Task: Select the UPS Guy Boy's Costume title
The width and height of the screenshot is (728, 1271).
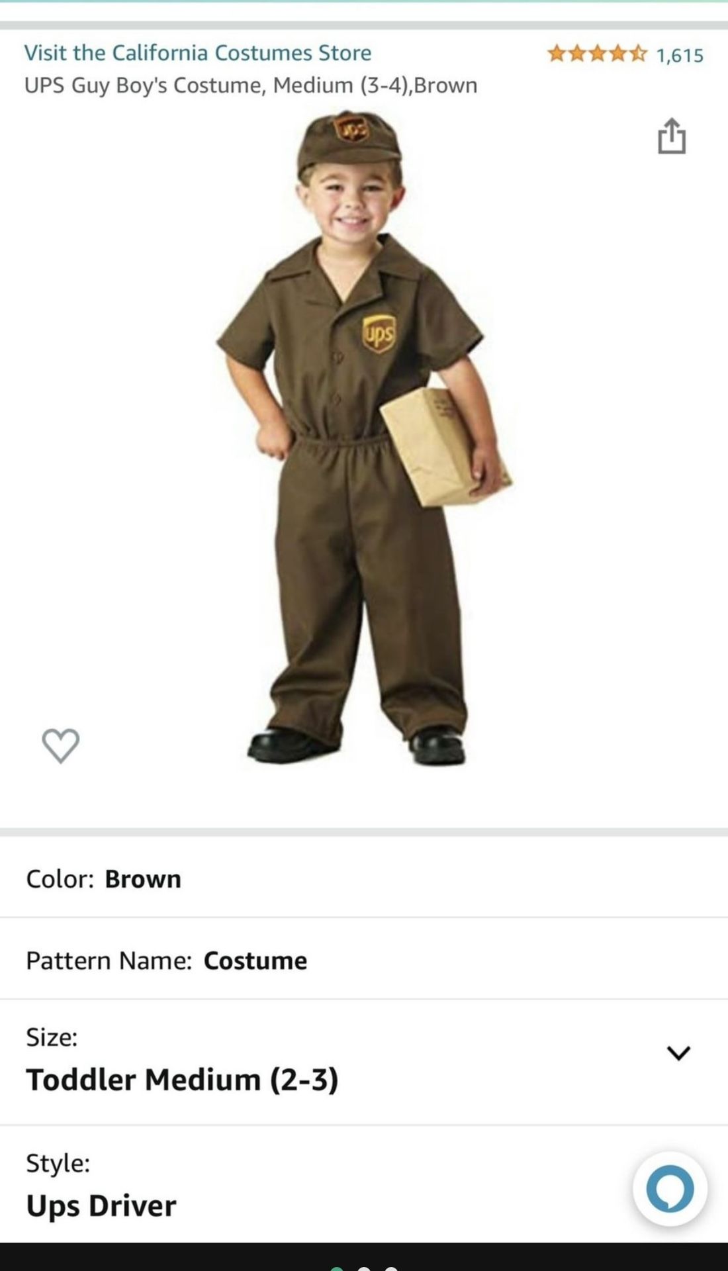Action: click(251, 85)
